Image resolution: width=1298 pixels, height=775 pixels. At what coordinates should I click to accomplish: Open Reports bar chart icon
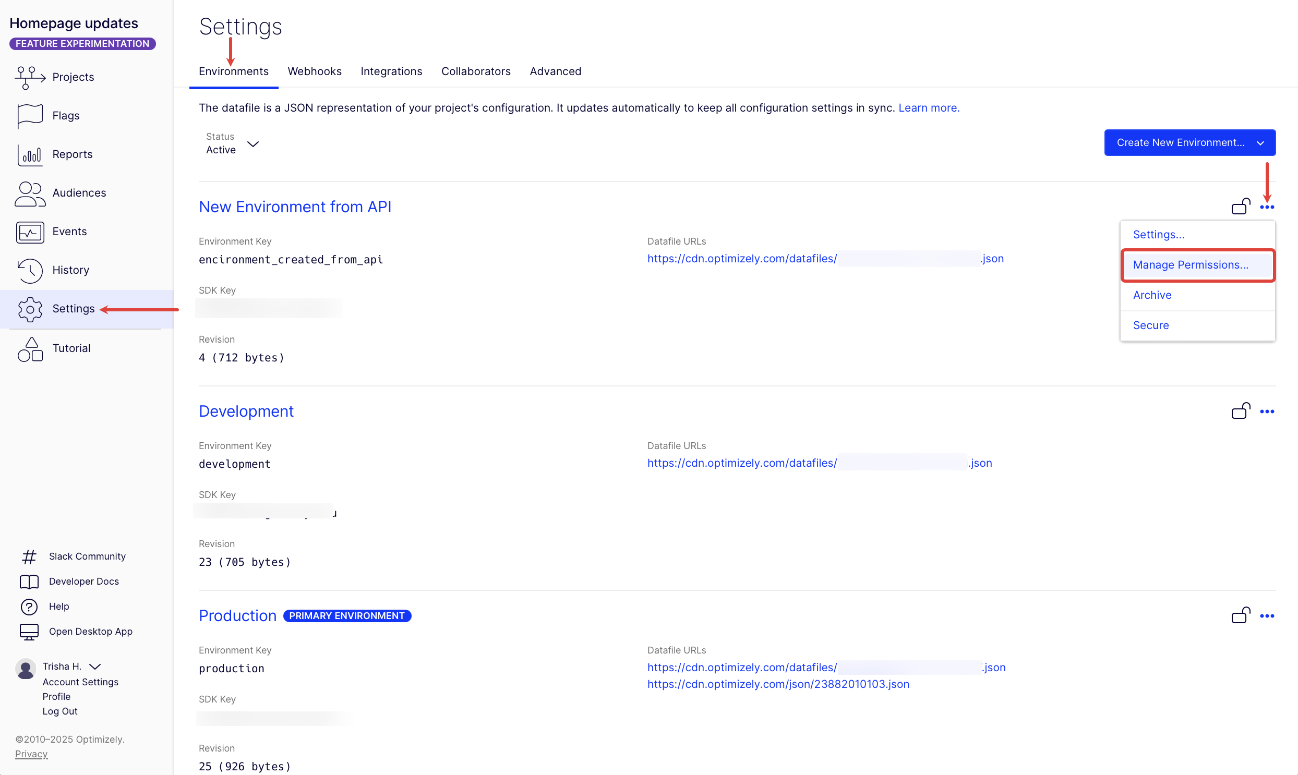(x=30, y=154)
